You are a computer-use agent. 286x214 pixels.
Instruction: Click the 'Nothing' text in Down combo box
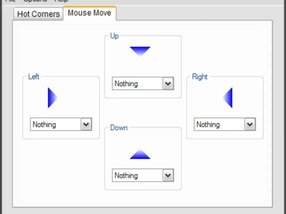coord(126,175)
